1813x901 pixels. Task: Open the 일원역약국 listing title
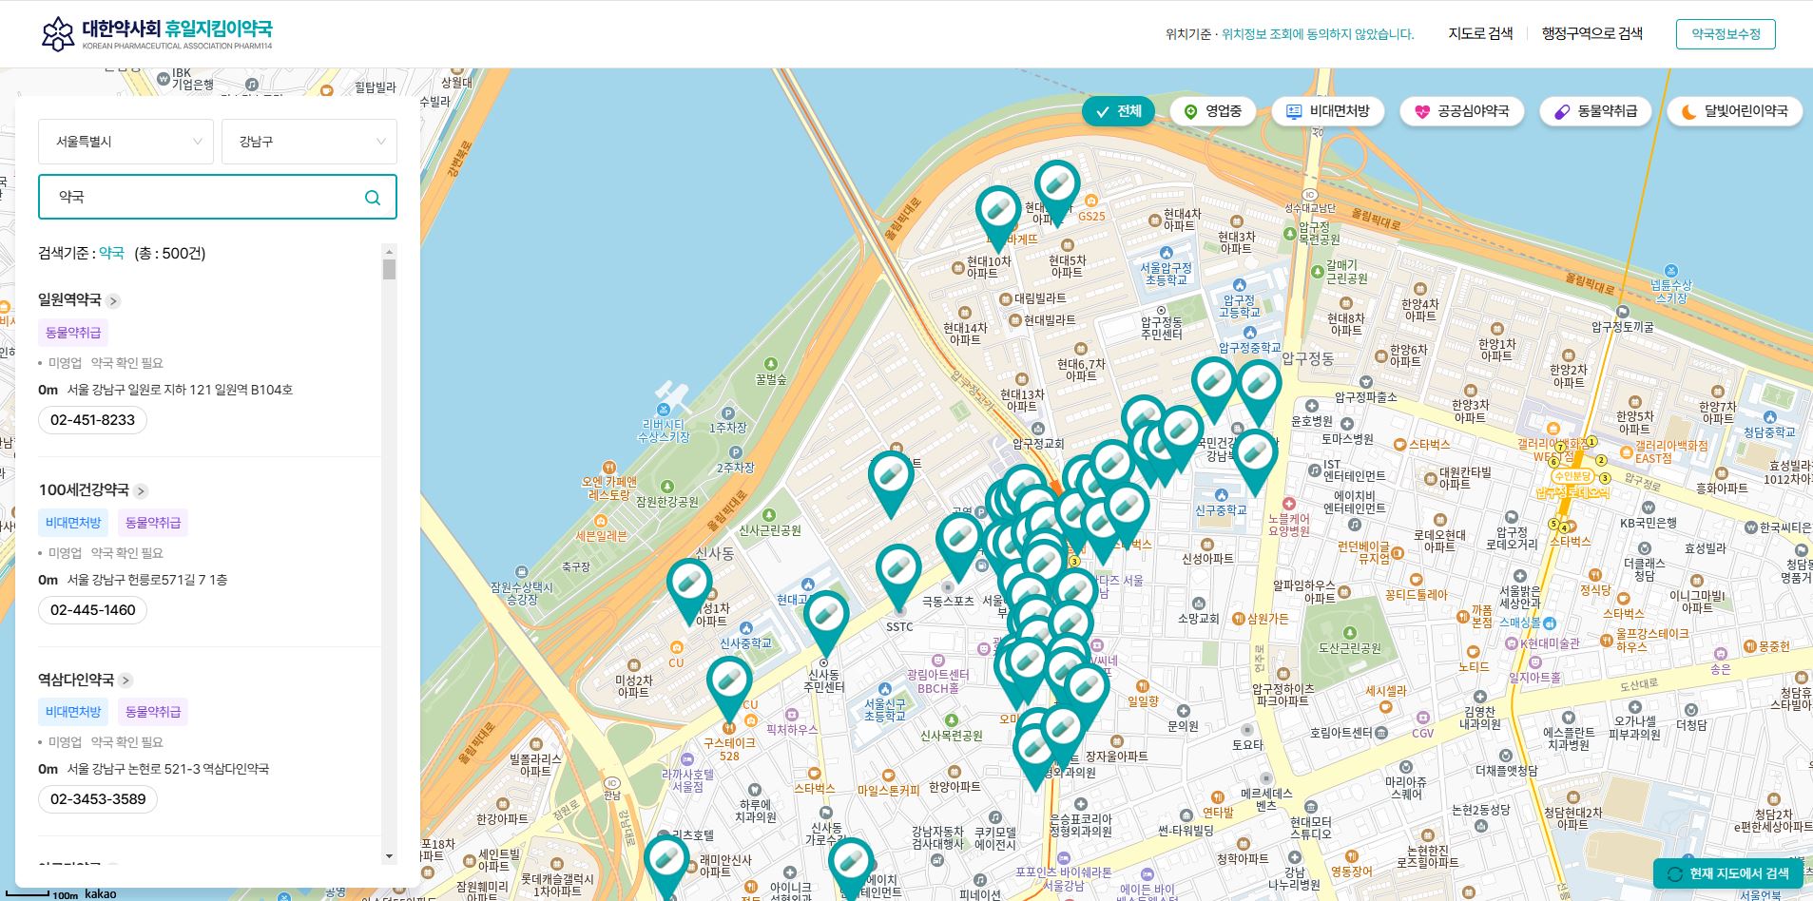click(69, 300)
